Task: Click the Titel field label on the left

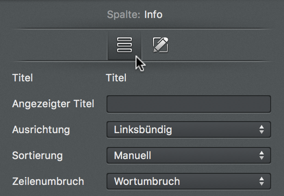Action: click(23, 78)
